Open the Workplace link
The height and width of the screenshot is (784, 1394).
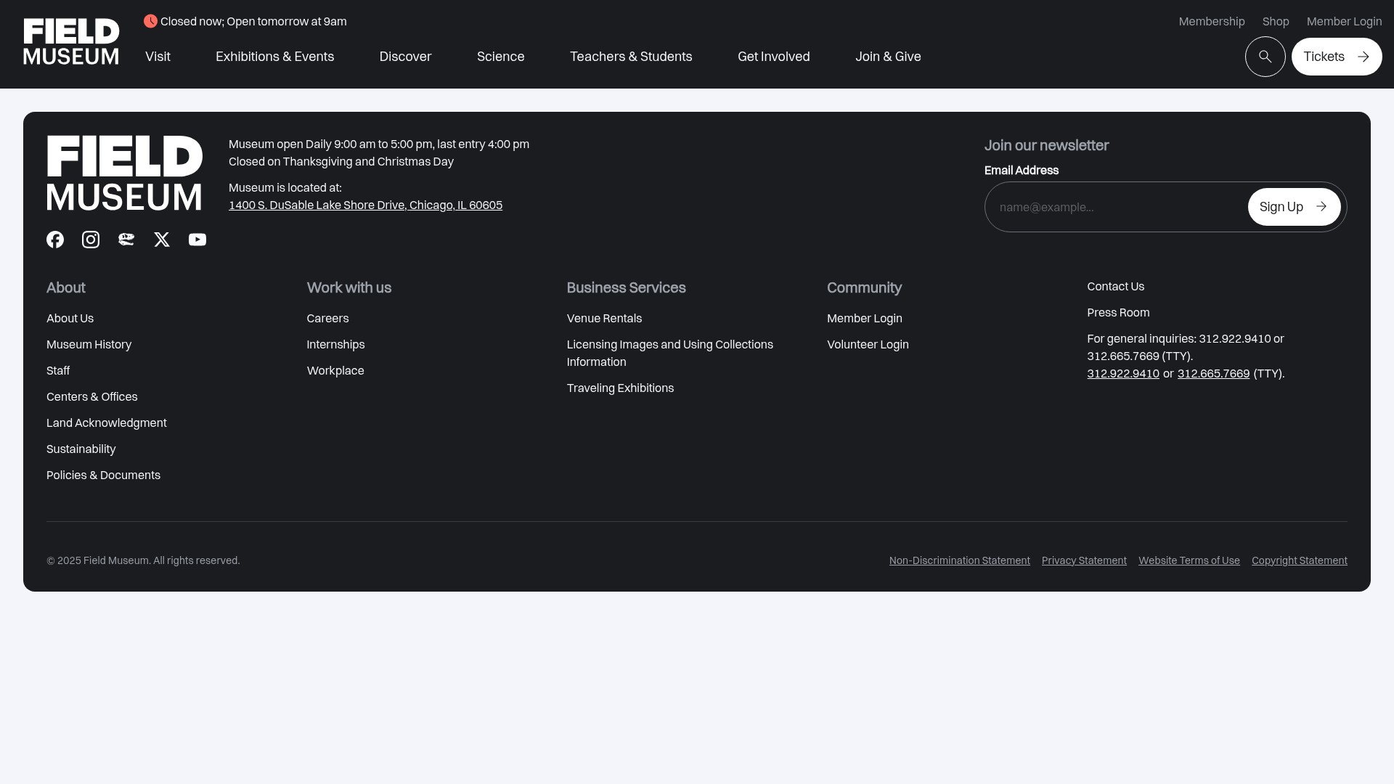coord(335,371)
